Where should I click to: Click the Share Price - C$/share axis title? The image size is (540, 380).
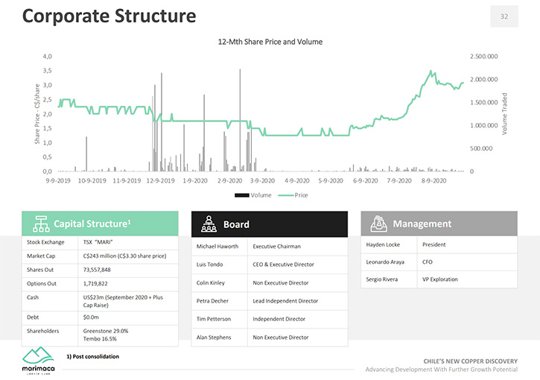(x=37, y=114)
